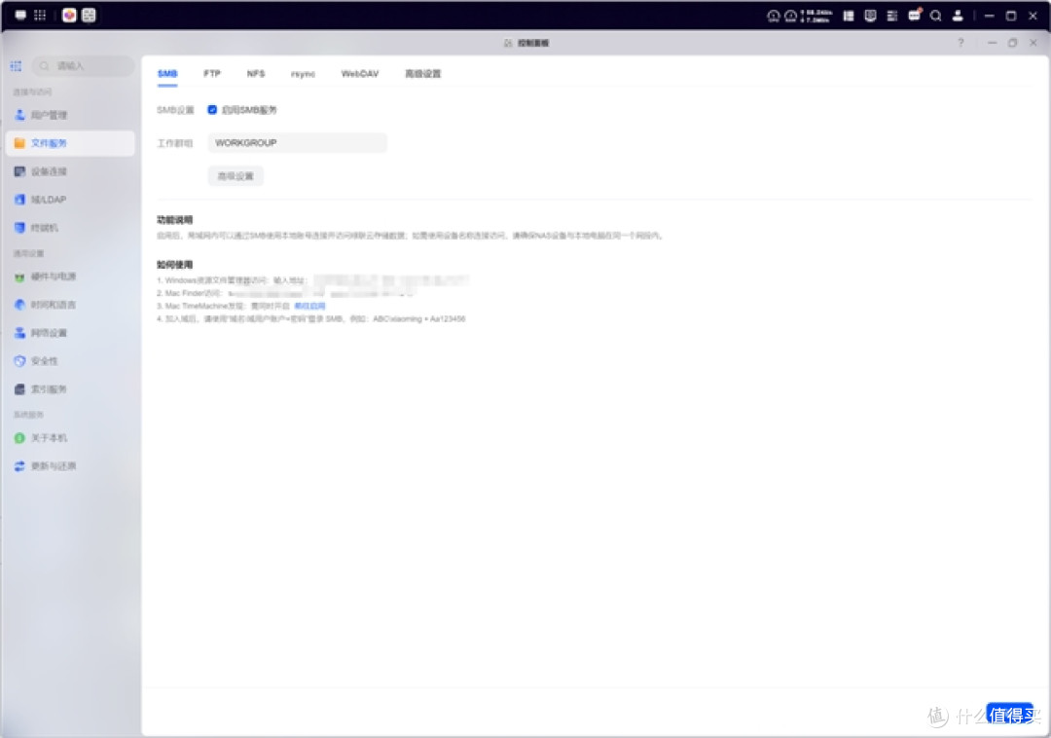
Task: Click the 高级设置 button under workgroup
Action: point(236,176)
